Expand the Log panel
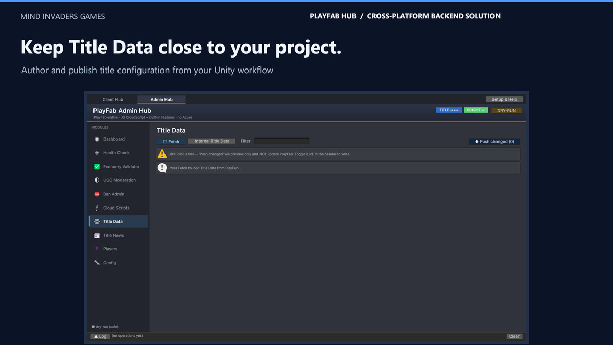Screen dimensions: 613x345 (100, 336)
